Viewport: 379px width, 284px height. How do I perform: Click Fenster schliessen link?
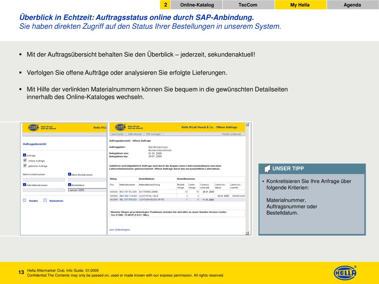coord(232,134)
